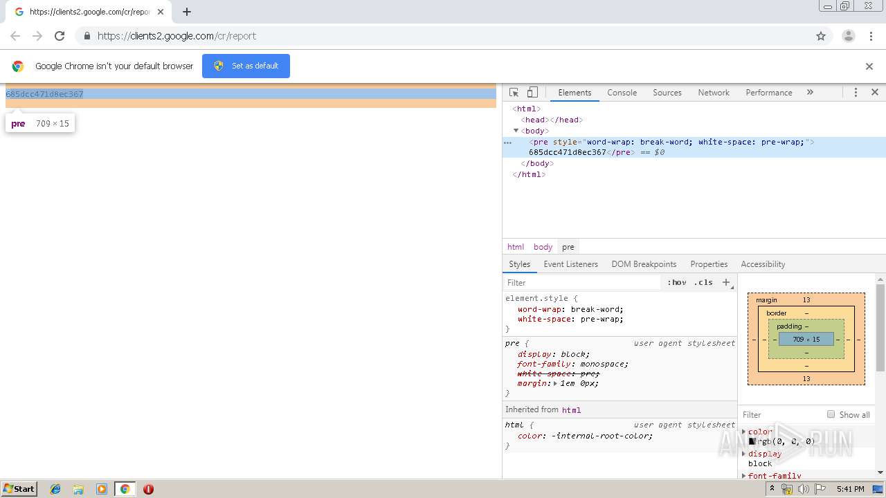Viewport: 886px width, 498px height.
Task: Open the Network tab
Action: tap(714, 93)
